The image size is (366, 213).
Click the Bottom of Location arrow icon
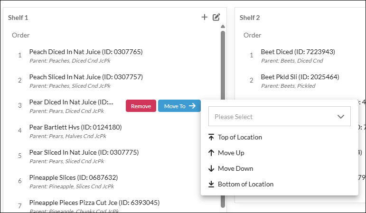pyautogui.click(x=211, y=184)
